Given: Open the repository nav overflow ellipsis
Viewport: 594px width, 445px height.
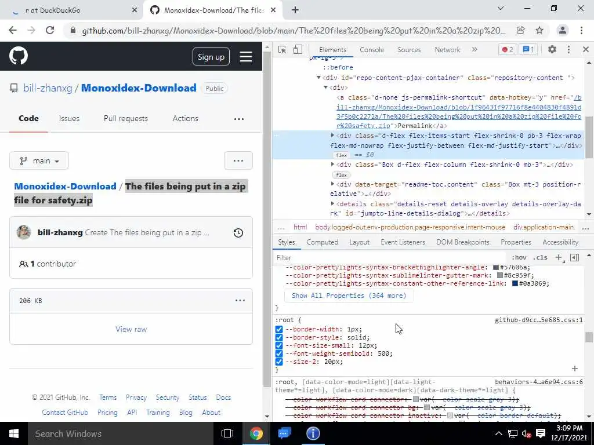Looking at the screenshot, I should (x=239, y=119).
